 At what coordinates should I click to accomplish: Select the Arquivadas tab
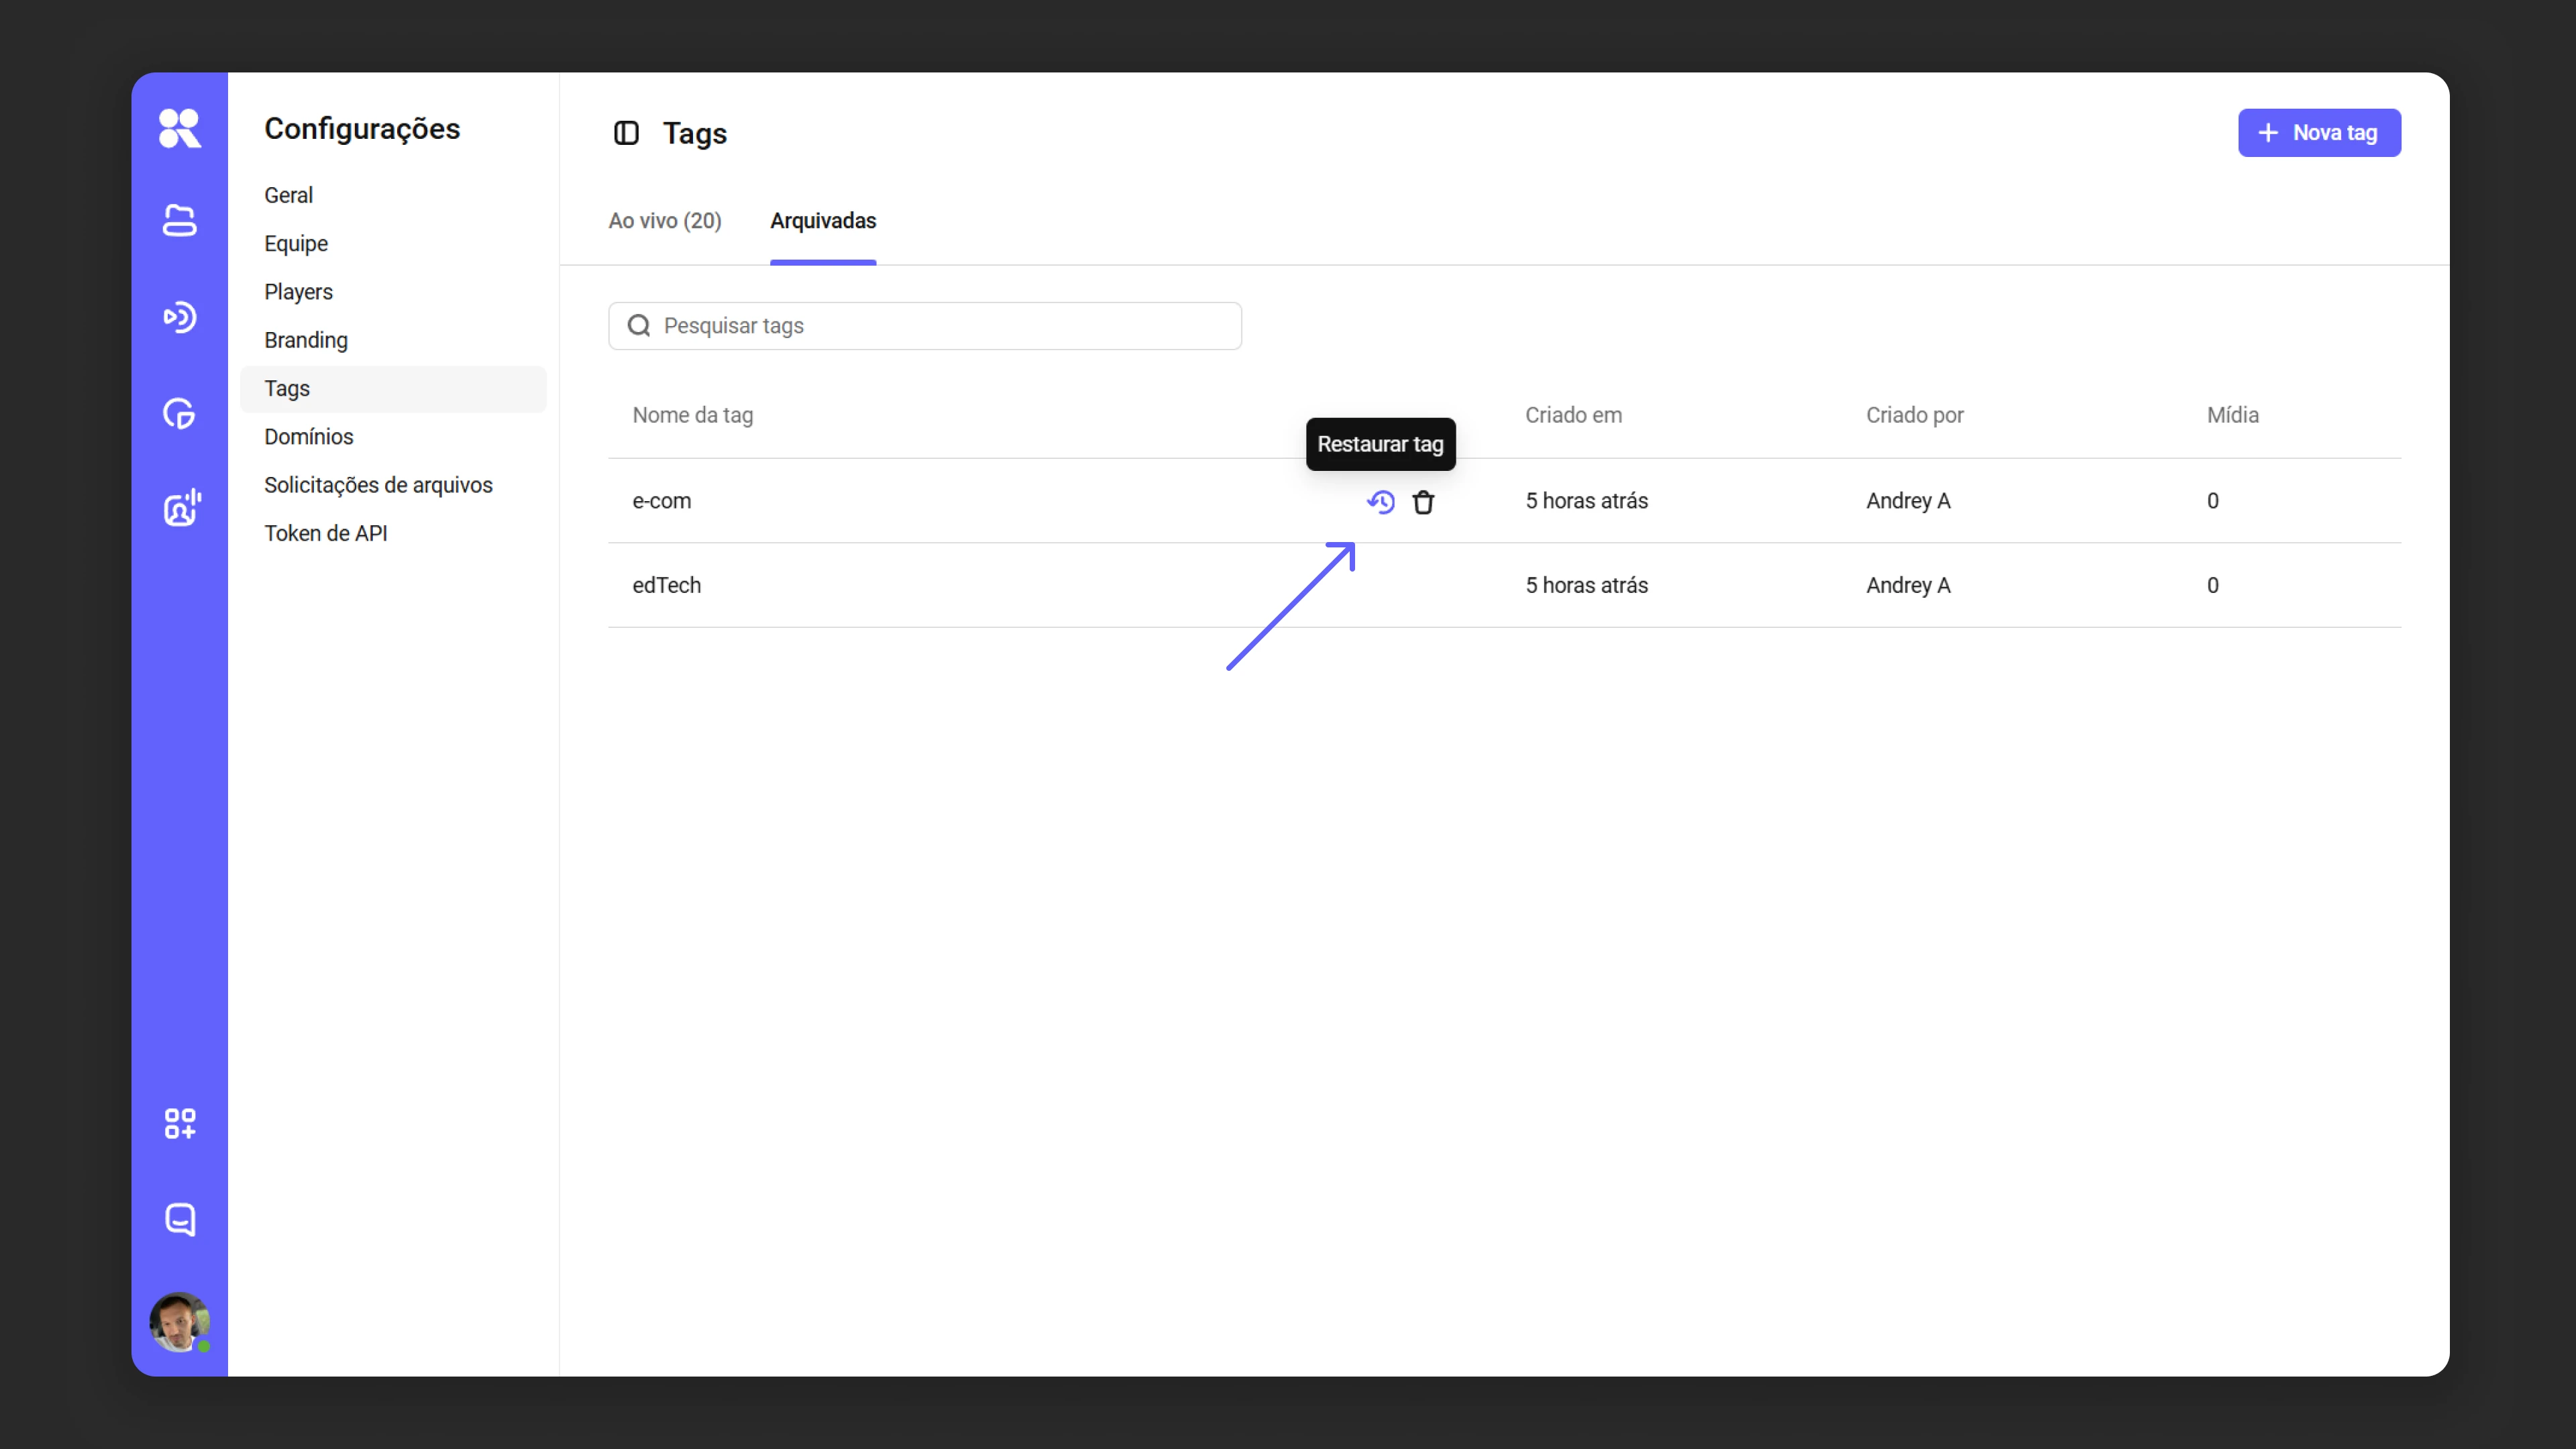click(x=823, y=221)
